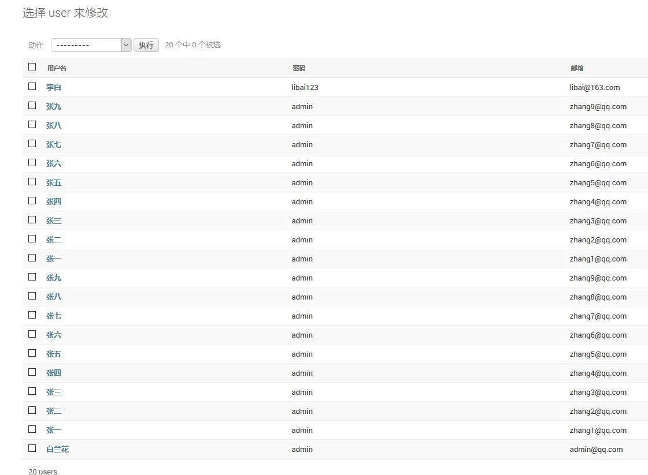The image size is (648, 475).
Task: Open the 动作 action dropdown
Action: 91,45
